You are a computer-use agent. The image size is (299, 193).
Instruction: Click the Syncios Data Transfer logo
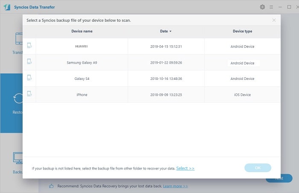click(x=7, y=7)
